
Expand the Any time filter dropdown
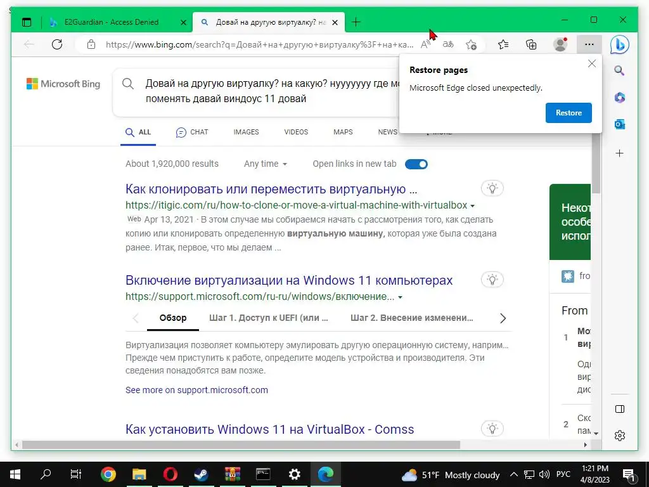(266, 164)
